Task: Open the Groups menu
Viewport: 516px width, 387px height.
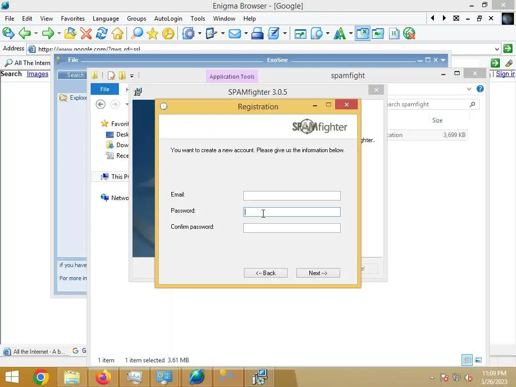Action: click(137, 19)
